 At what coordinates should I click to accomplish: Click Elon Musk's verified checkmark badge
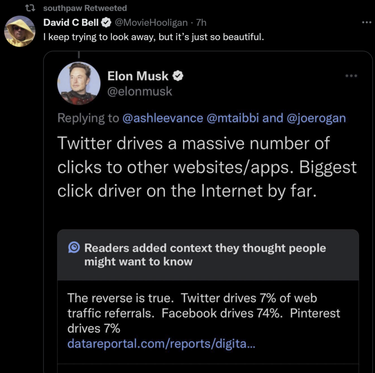coord(178,76)
